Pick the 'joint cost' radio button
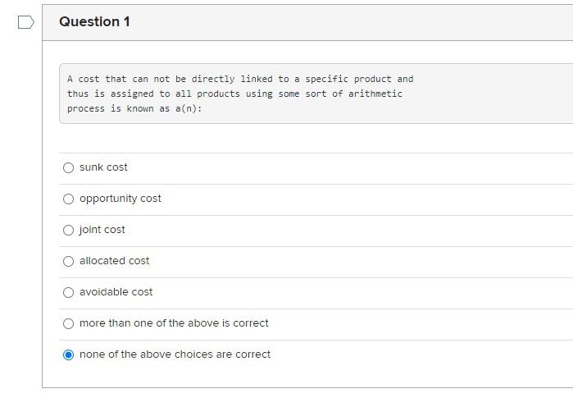The image size is (573, 398). (x=68, y=230)
